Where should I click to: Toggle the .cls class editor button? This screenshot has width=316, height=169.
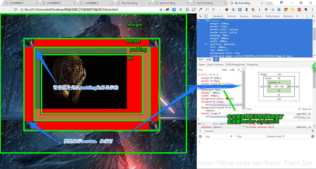(232, 70)
